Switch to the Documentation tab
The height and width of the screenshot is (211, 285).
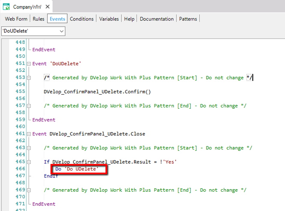point(156,19)
